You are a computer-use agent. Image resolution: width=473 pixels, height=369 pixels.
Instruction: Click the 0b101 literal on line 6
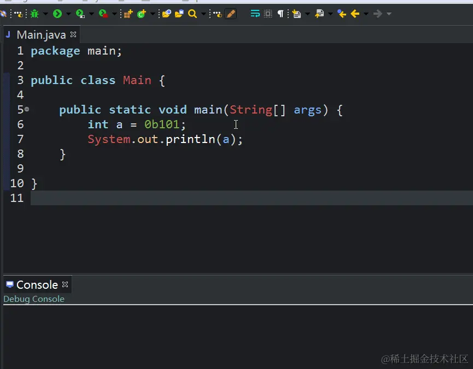coord(162,124)
